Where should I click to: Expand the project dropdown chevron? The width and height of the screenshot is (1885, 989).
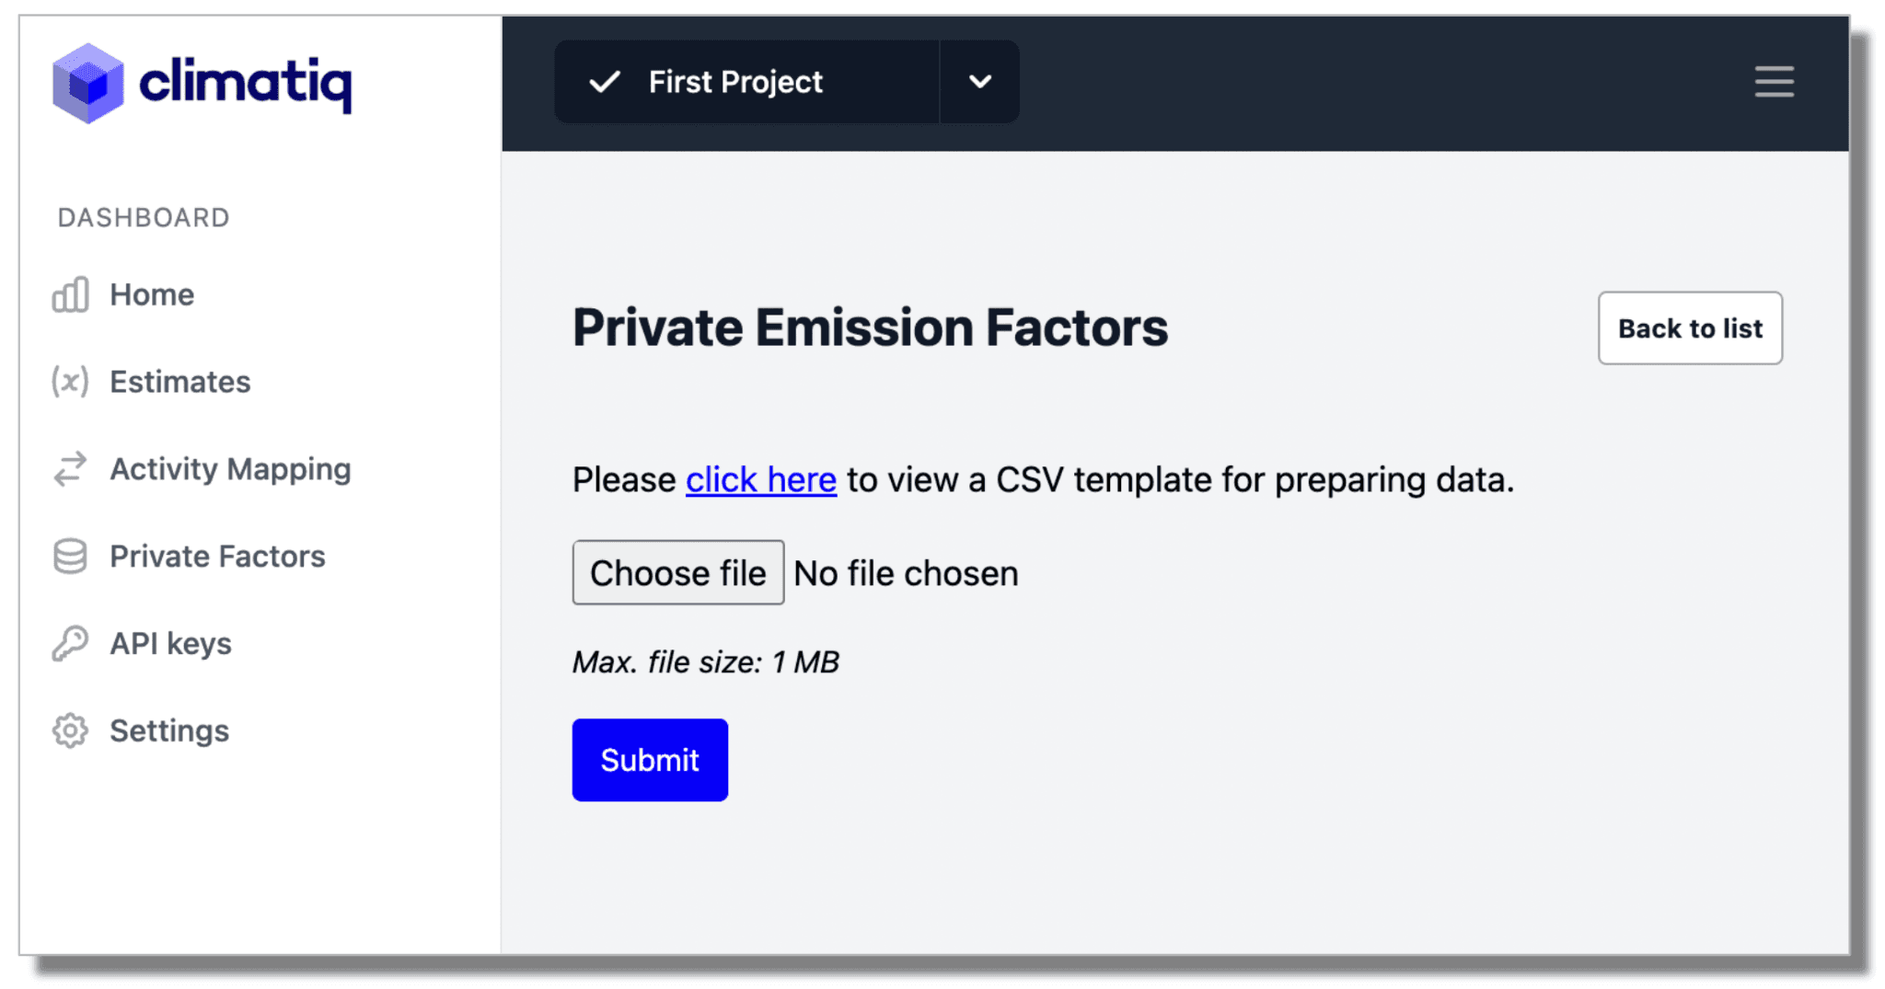(980, 82)
